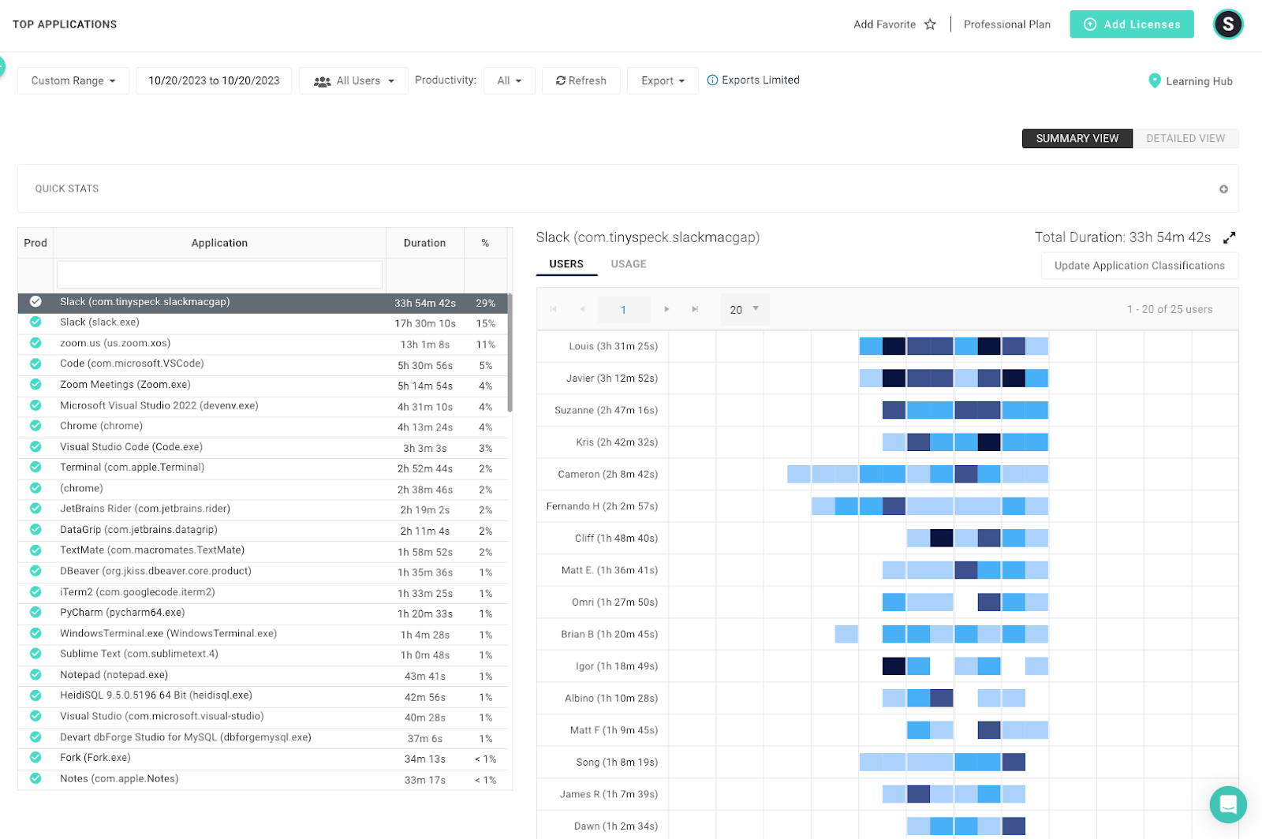Click productive check icon for HeidiSQL row
The image size is (1262, 839).
click(x=35, y=695)
